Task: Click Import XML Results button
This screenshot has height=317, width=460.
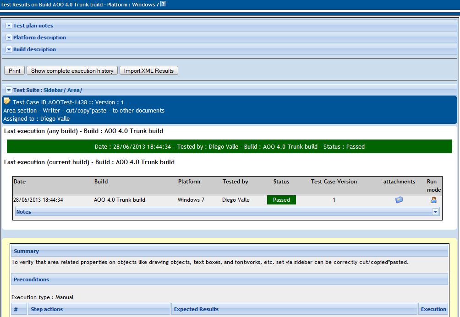Action: pyautogui.click(x=149, y=70)
